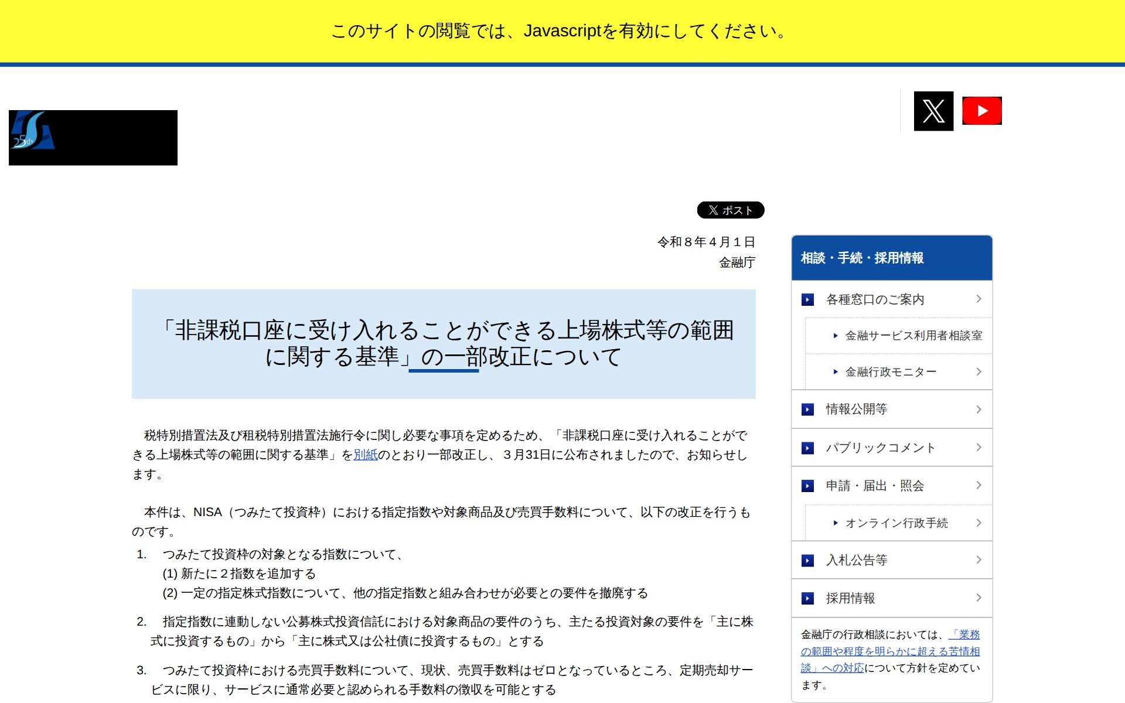Select the 採用情報 sidebar menu item

851,598
